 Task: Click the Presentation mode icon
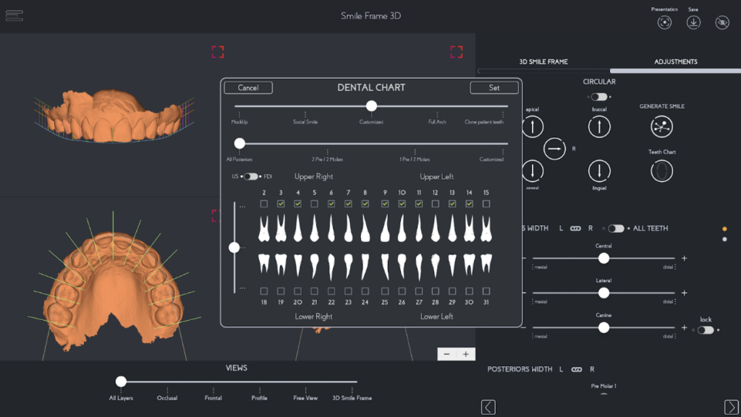click(x=664, y=22)
